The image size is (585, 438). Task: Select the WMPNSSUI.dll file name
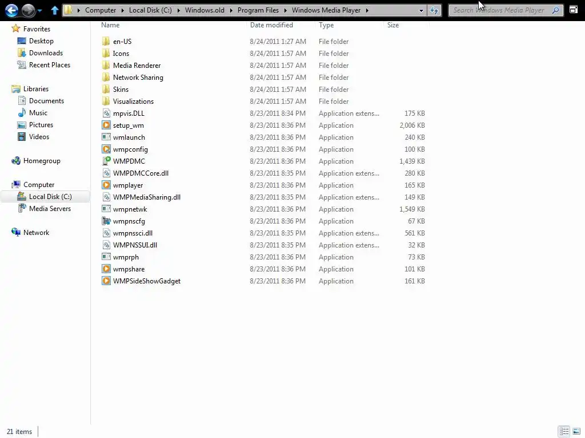(135, 245)
